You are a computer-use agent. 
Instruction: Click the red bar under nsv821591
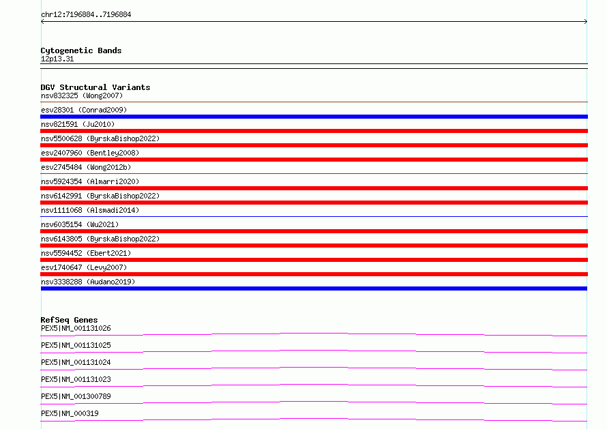(x=314, y=131)
